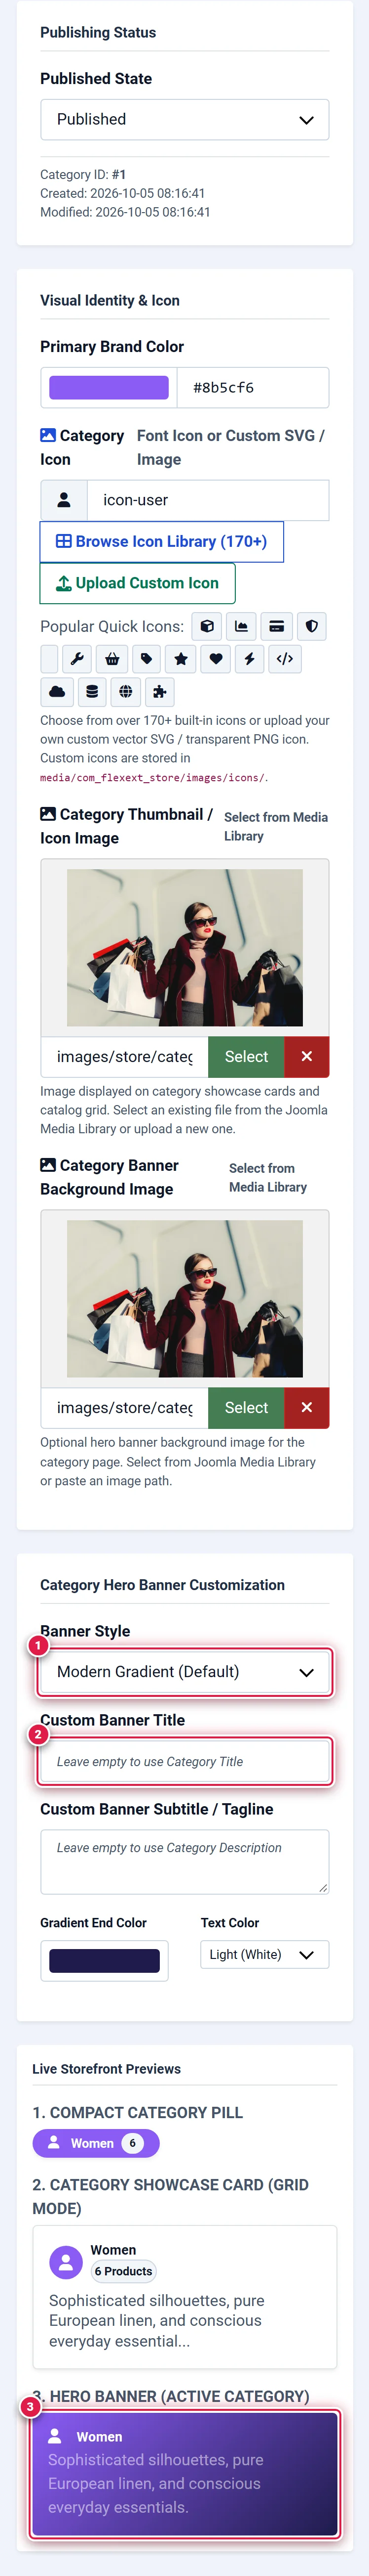The width and height of the screenshot is (369, 2576).
Task: Click the count badge in the Women pill
Action: coord(133,2142)
